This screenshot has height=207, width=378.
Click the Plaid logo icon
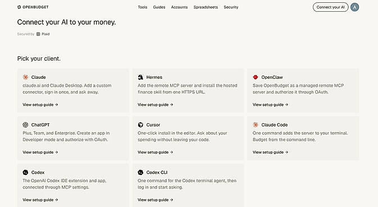(x=38, y=34)
